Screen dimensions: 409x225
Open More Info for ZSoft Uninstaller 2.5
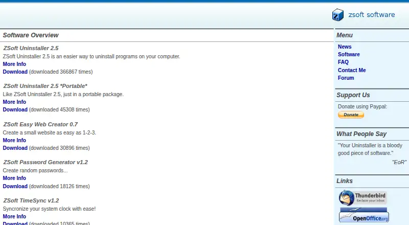coord(14,64)
